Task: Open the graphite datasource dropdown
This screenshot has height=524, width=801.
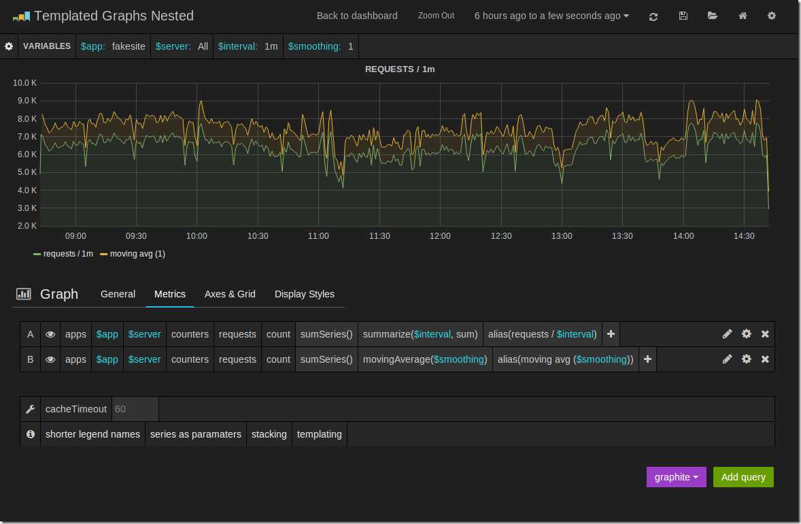Action: (676, 477)
